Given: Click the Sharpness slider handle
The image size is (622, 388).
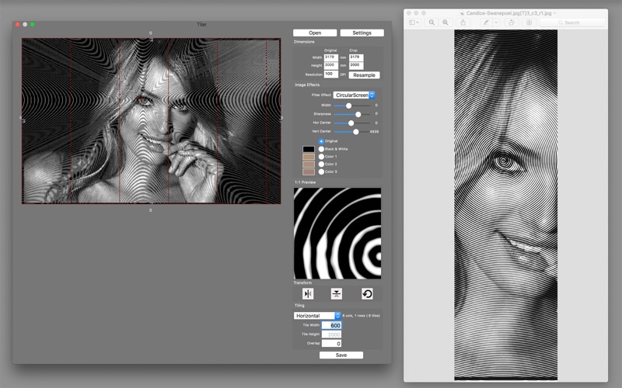Looking at the screenshot, I should pos(358,114).
